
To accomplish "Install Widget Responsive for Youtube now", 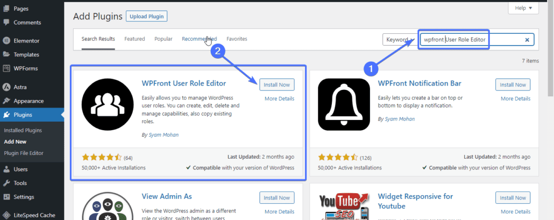I will pos(513,198).
